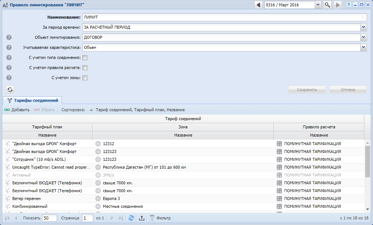Click Тариф соединений group header

pos(183,119)
